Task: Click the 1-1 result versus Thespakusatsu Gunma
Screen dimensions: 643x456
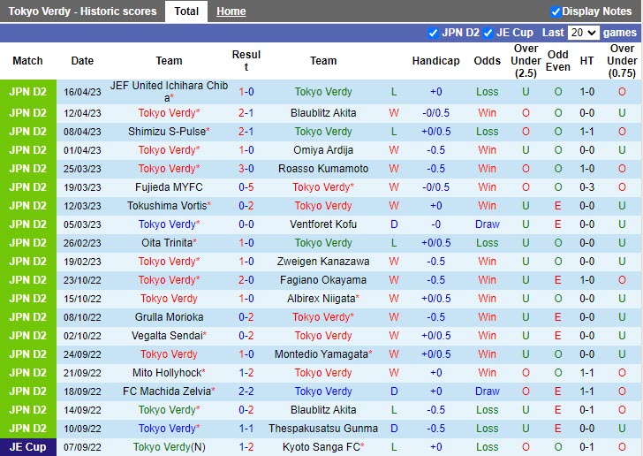Action: click(x=246, y=428)
